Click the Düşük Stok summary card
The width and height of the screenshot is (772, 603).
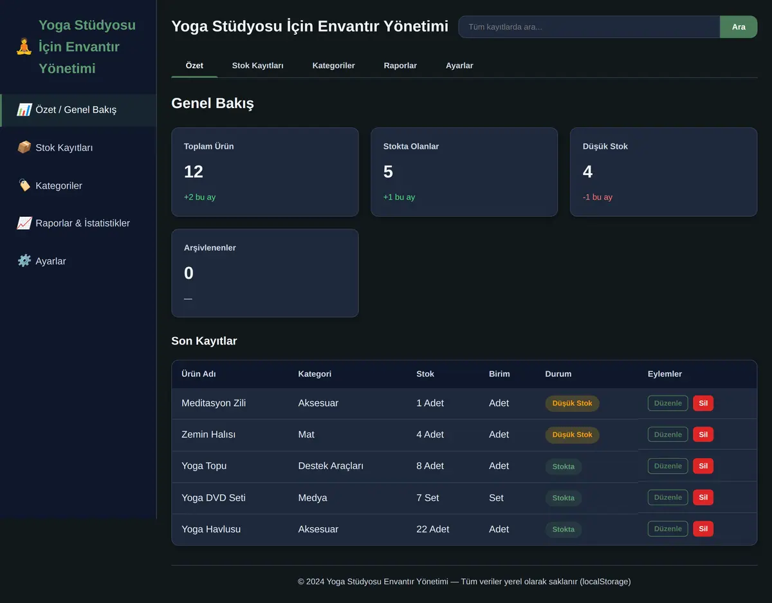663,172
